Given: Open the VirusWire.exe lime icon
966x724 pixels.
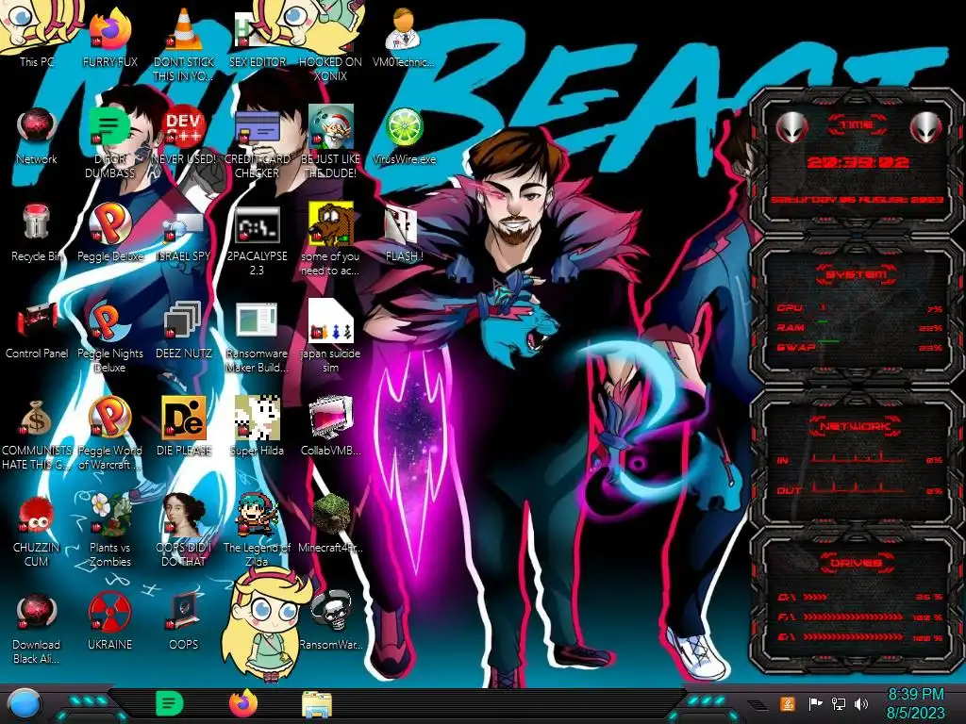Looking at the screenshot, I should tap(404, 136).
